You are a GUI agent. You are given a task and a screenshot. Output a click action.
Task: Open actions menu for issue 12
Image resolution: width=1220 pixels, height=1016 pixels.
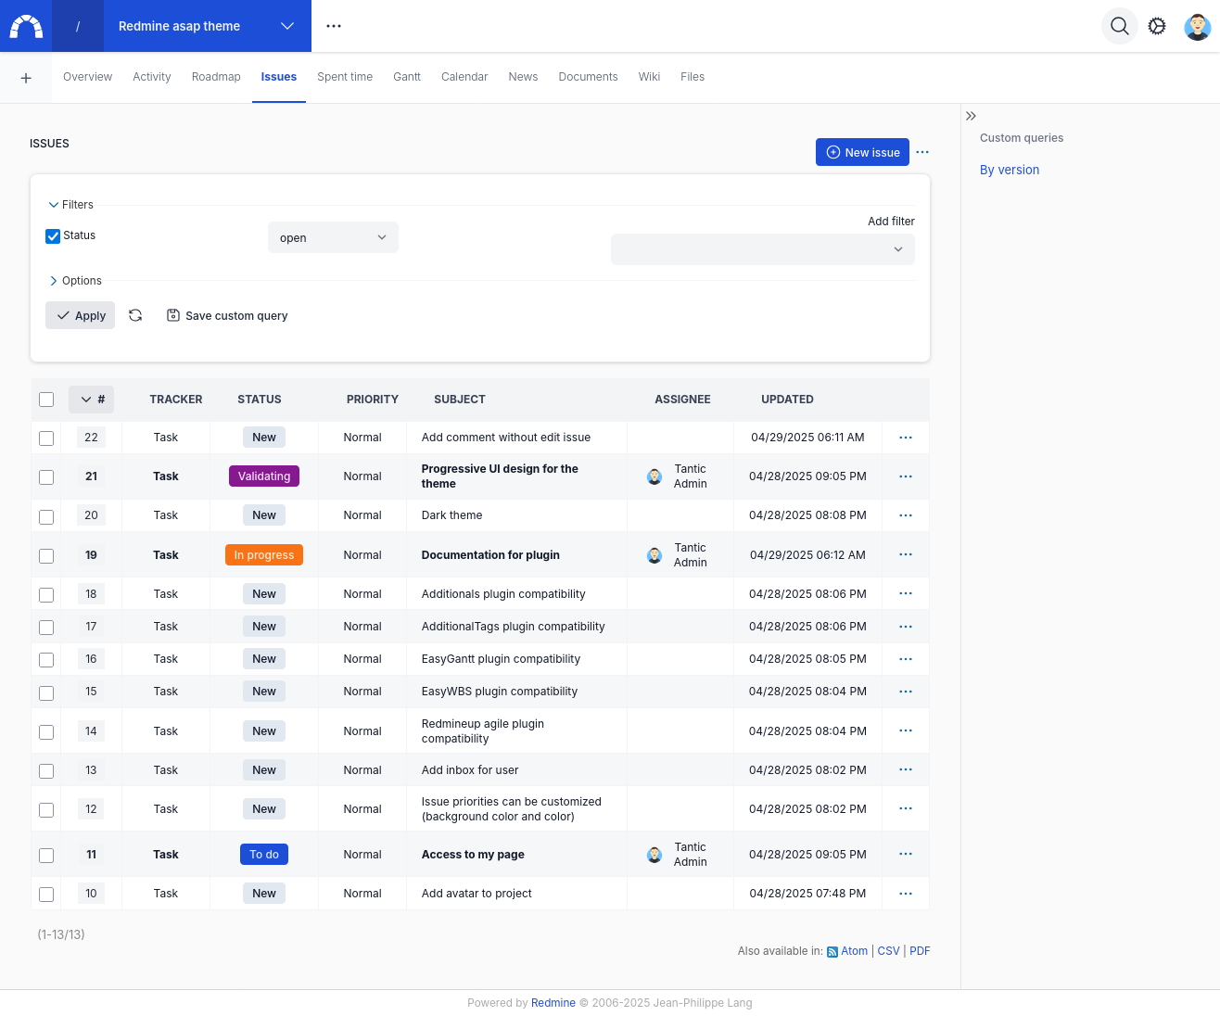coord(906,808)
